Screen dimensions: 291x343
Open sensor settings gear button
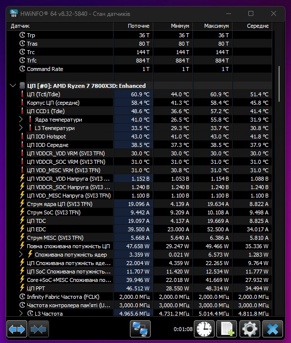(250, 329)
